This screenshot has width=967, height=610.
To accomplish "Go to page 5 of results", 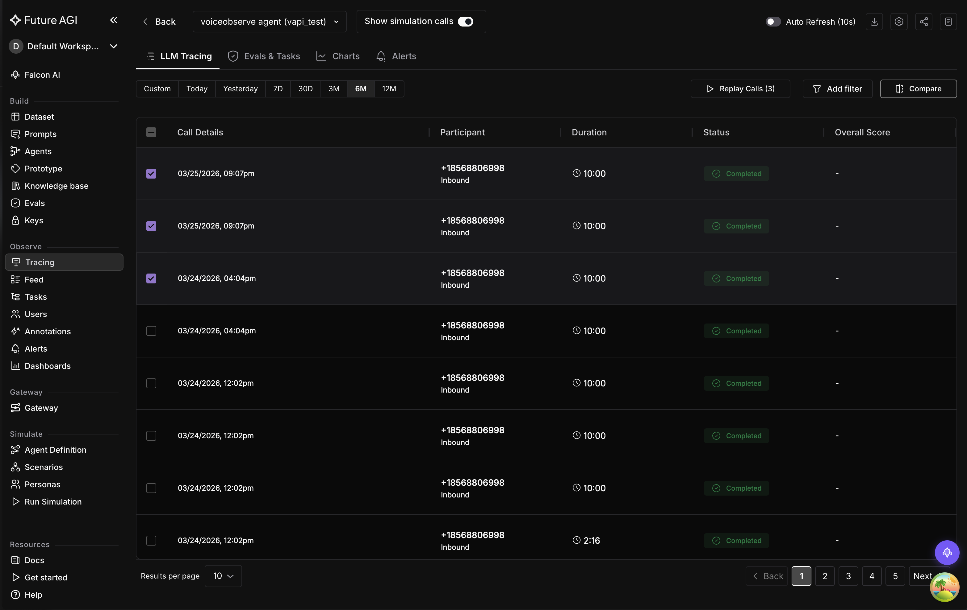I will pyautogui.click(x=895, y=576).
